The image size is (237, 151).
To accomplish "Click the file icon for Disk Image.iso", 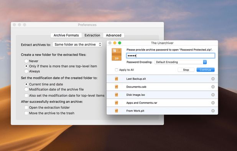I will pyautogui.click(x=116, y=95).
